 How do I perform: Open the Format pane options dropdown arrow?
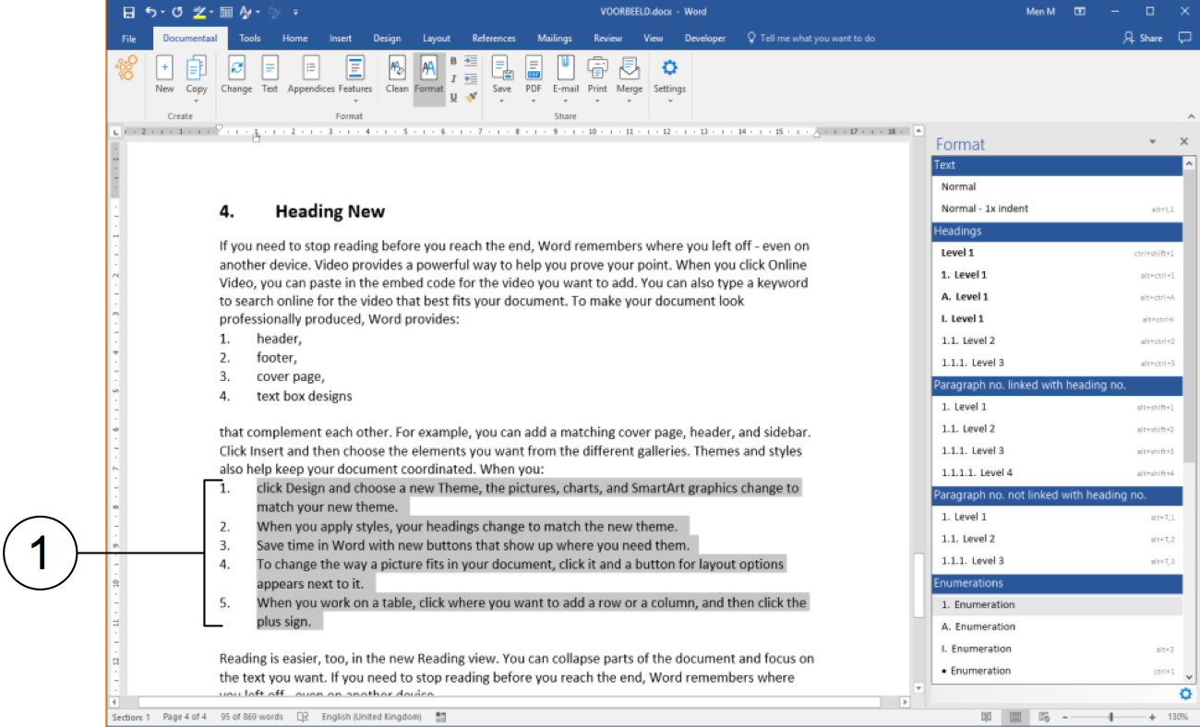point(1152,142)
